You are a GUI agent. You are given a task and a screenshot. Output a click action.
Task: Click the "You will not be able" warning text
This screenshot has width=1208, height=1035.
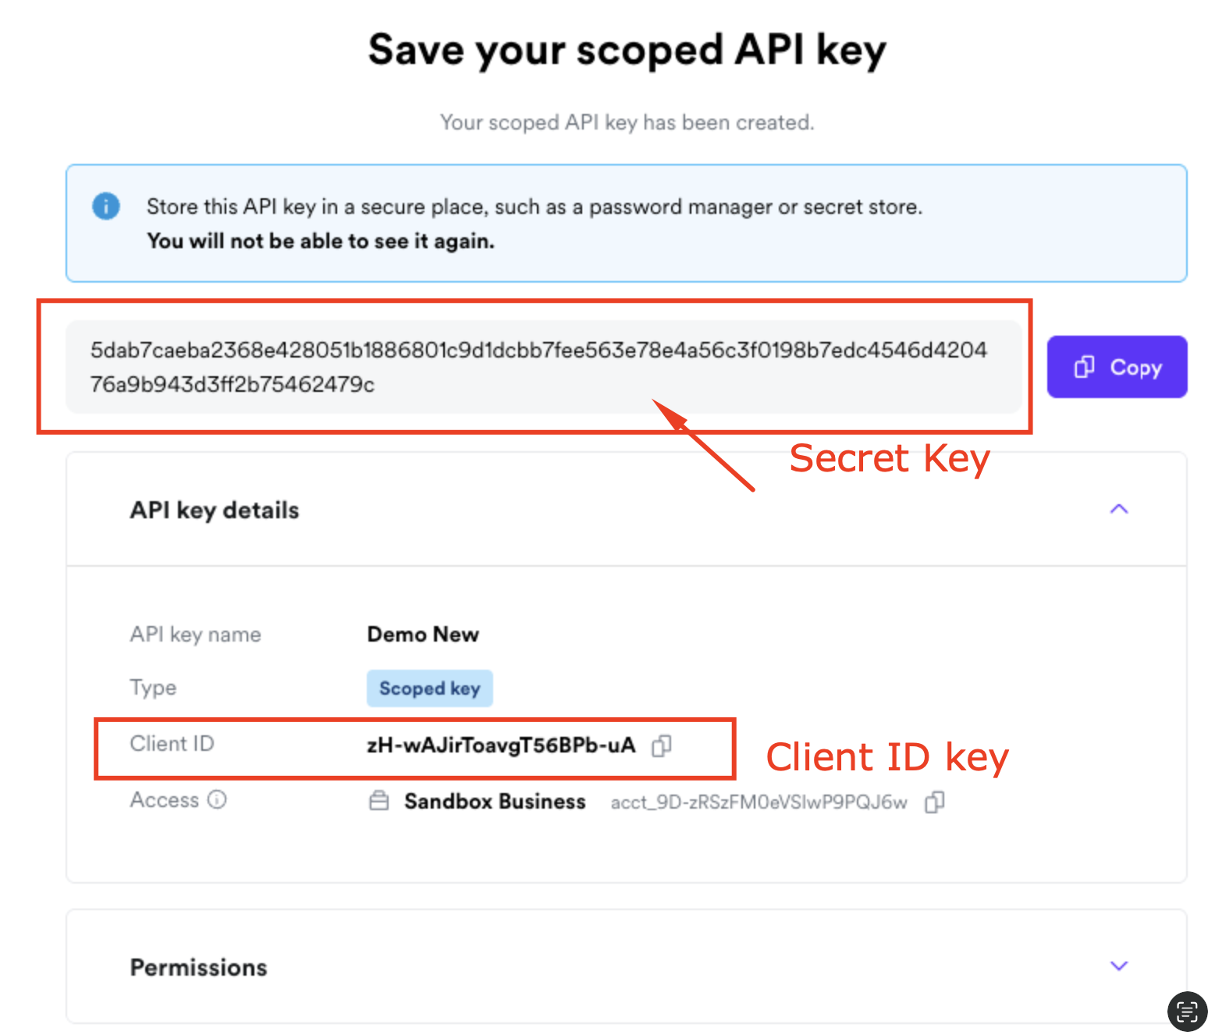click(321, 241)
